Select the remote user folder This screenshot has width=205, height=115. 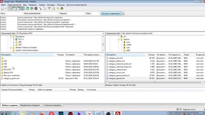tap(128, 48)
